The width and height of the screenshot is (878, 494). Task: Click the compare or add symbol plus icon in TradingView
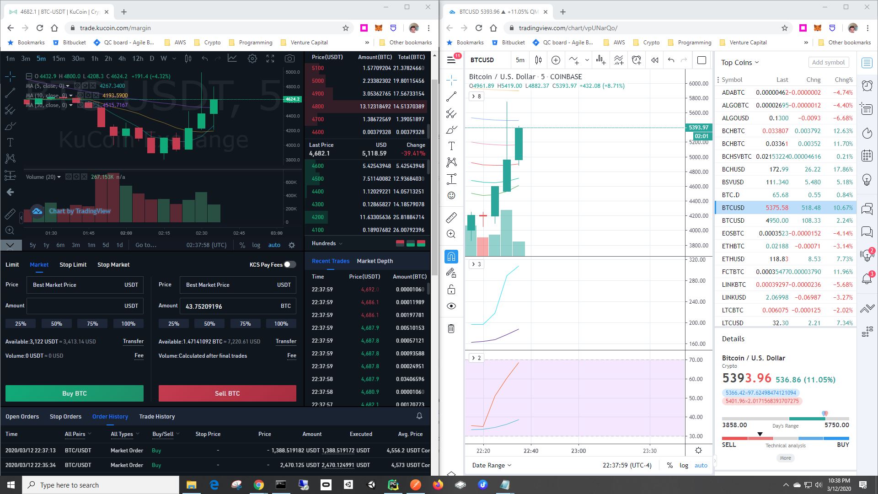tap(556, 60)
